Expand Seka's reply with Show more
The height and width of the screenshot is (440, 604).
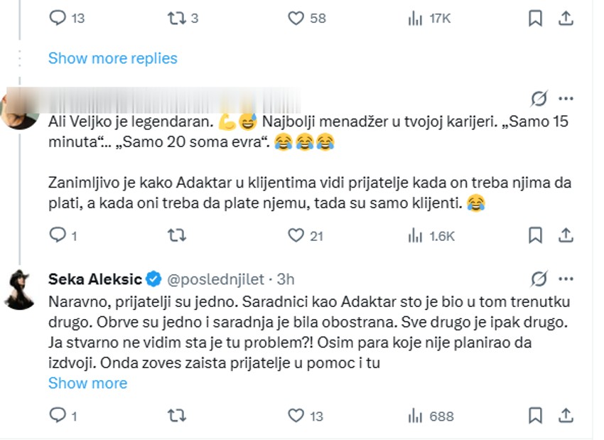point(89,383)
